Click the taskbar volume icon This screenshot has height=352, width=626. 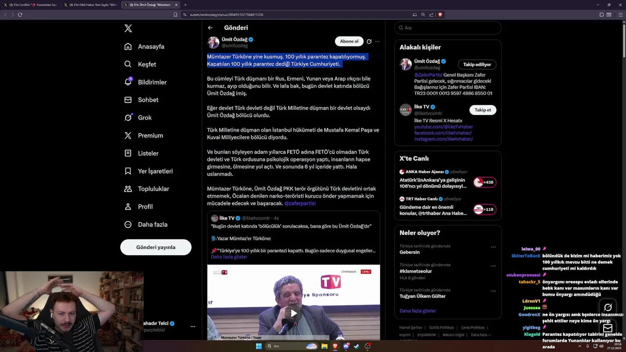pyautogui.click(x=601, y=346)
